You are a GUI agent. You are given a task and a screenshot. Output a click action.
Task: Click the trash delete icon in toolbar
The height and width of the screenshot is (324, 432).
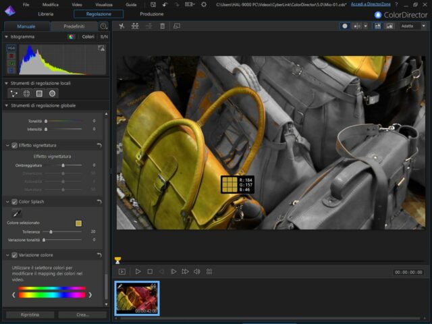(x=162, y=26)
